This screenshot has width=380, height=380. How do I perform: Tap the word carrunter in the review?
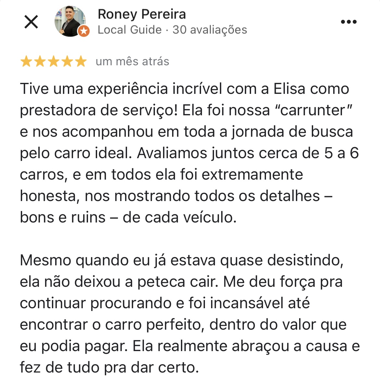point(313,110)
